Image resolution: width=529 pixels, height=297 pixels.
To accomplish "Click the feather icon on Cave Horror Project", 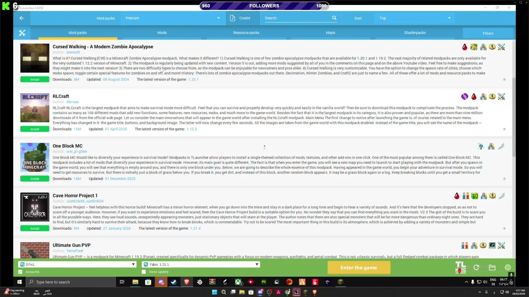I will point(501,196).
